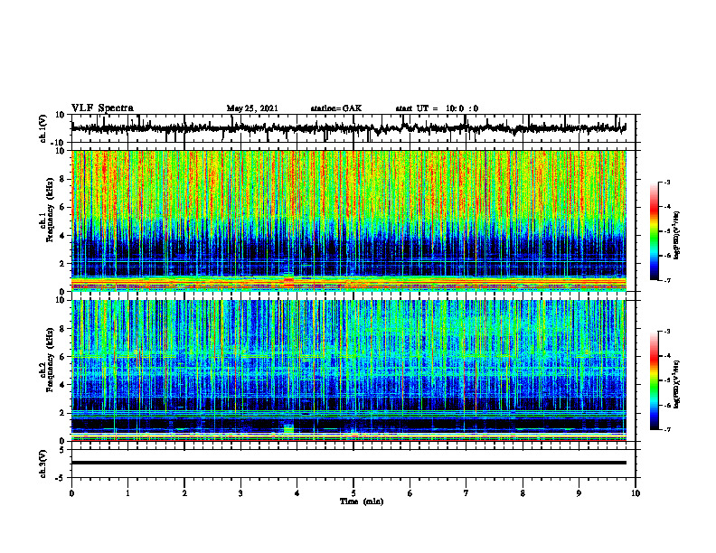
Task: Click the ch.2 spectrogram "4" kHz tick label
Action: 62,385
